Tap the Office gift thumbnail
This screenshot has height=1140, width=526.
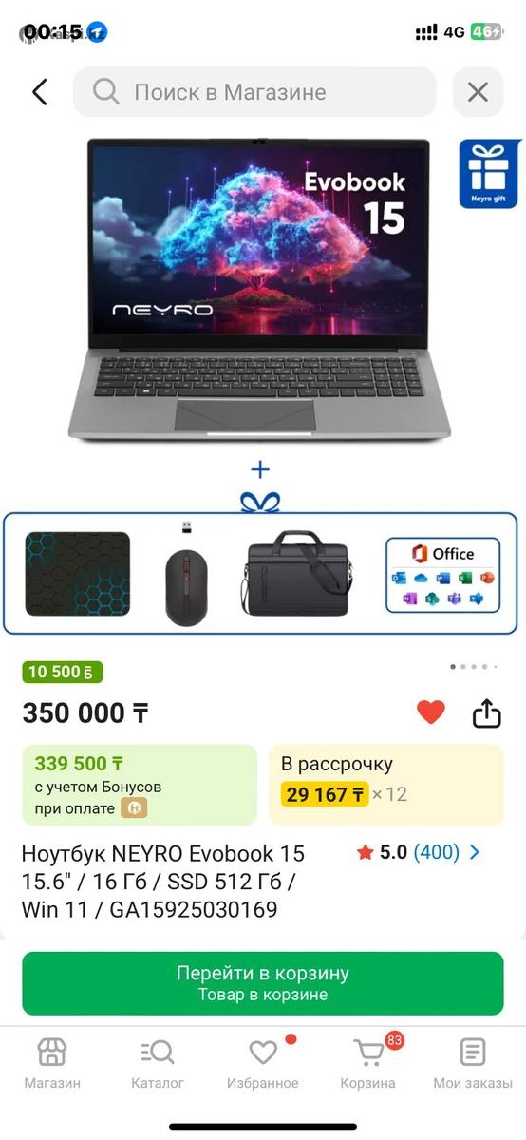coord(442,576)
